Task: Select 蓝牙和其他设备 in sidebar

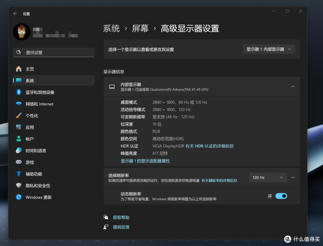Action: (x=54, y=92)
